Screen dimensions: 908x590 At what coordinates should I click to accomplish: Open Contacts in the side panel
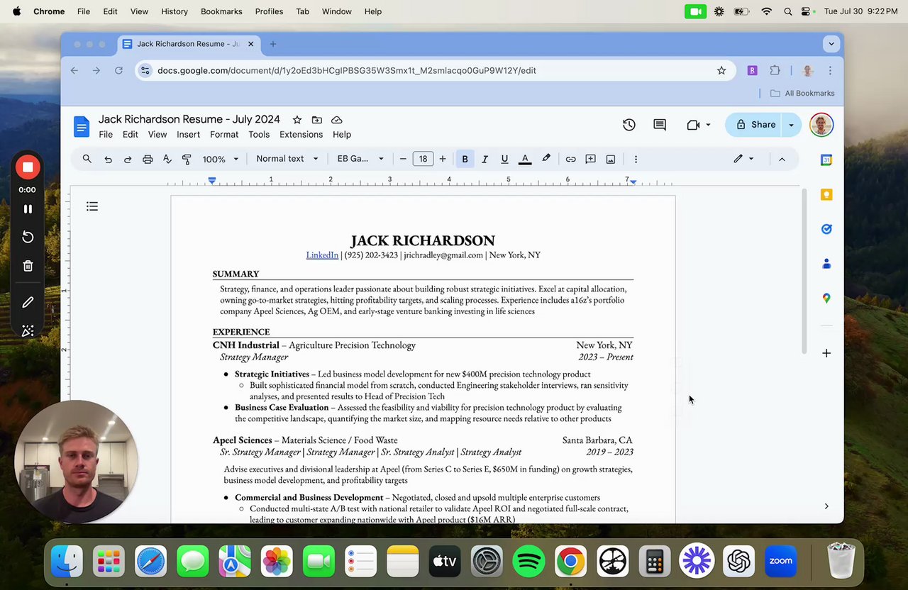(x=826, y=264)
